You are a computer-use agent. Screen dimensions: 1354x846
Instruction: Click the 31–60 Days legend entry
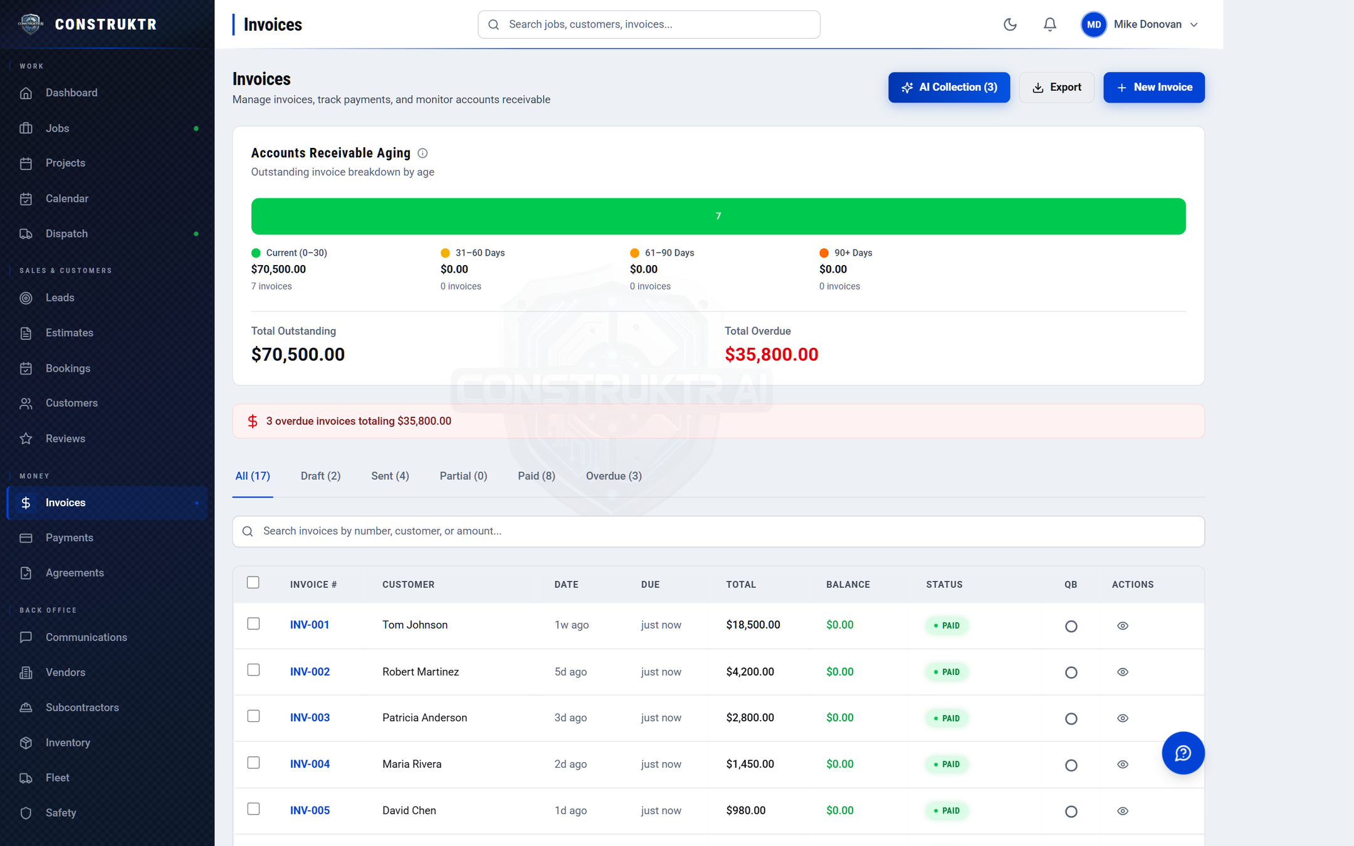click(x=473, y=253)
